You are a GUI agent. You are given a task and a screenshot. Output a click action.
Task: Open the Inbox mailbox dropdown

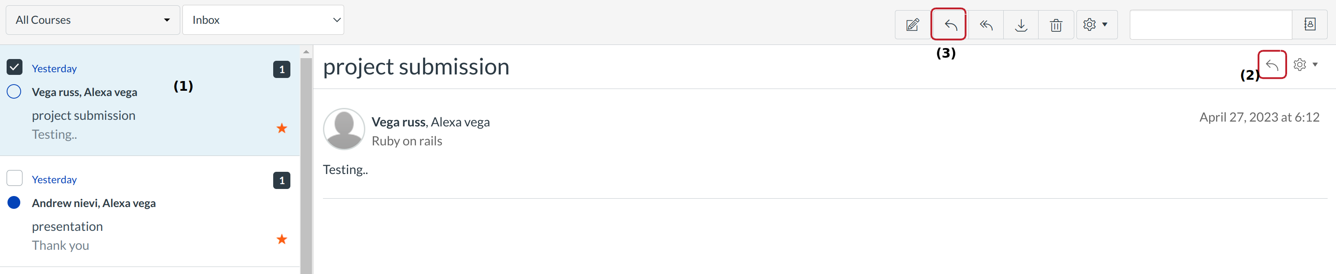(263, 20)
